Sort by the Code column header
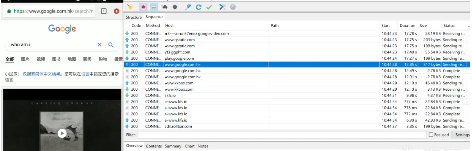 tap(136, 26)
